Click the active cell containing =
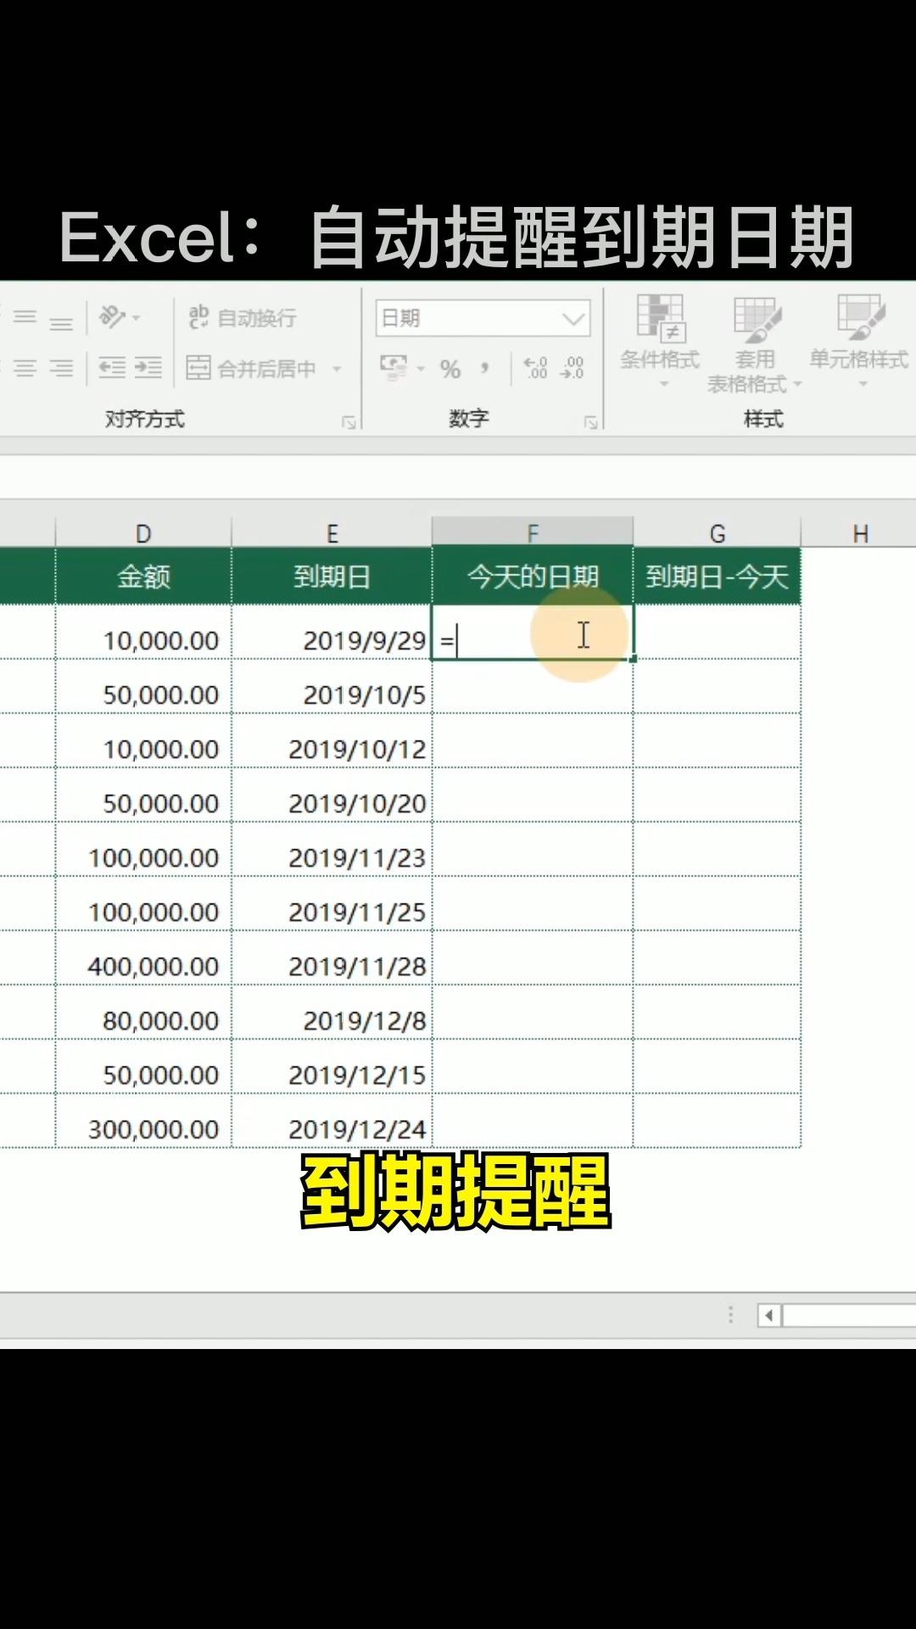The image size is (916, 1629). click(x=533, y=632)
